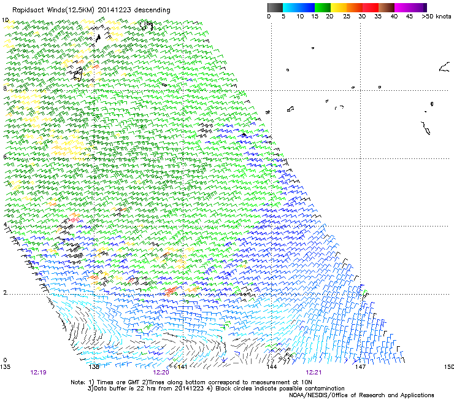Click the 'Rapidsact Winds(12.5KM) 20141223 descending' title
454x399 pixels.
[x=91, y=10]
